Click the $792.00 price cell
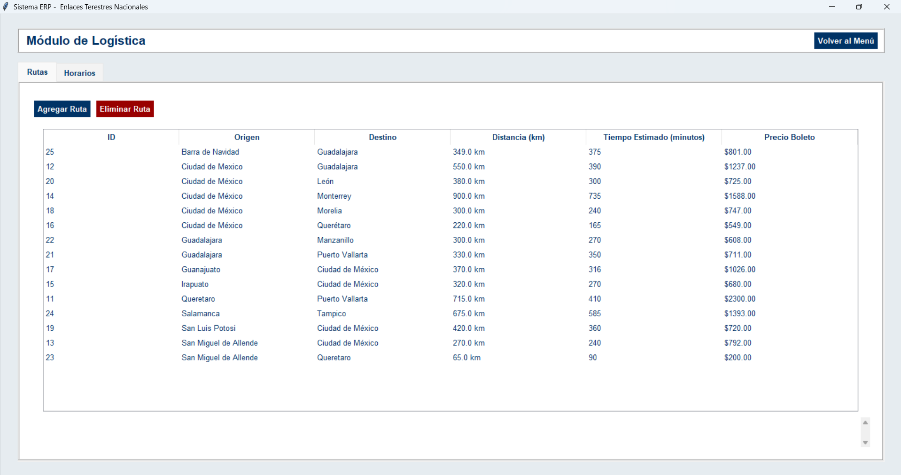The image size is (901, 475). (738, 343)
